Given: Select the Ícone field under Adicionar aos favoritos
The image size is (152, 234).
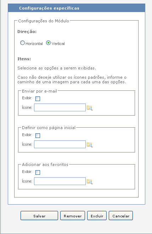Looking at the screenshot, I should point(60,181).
